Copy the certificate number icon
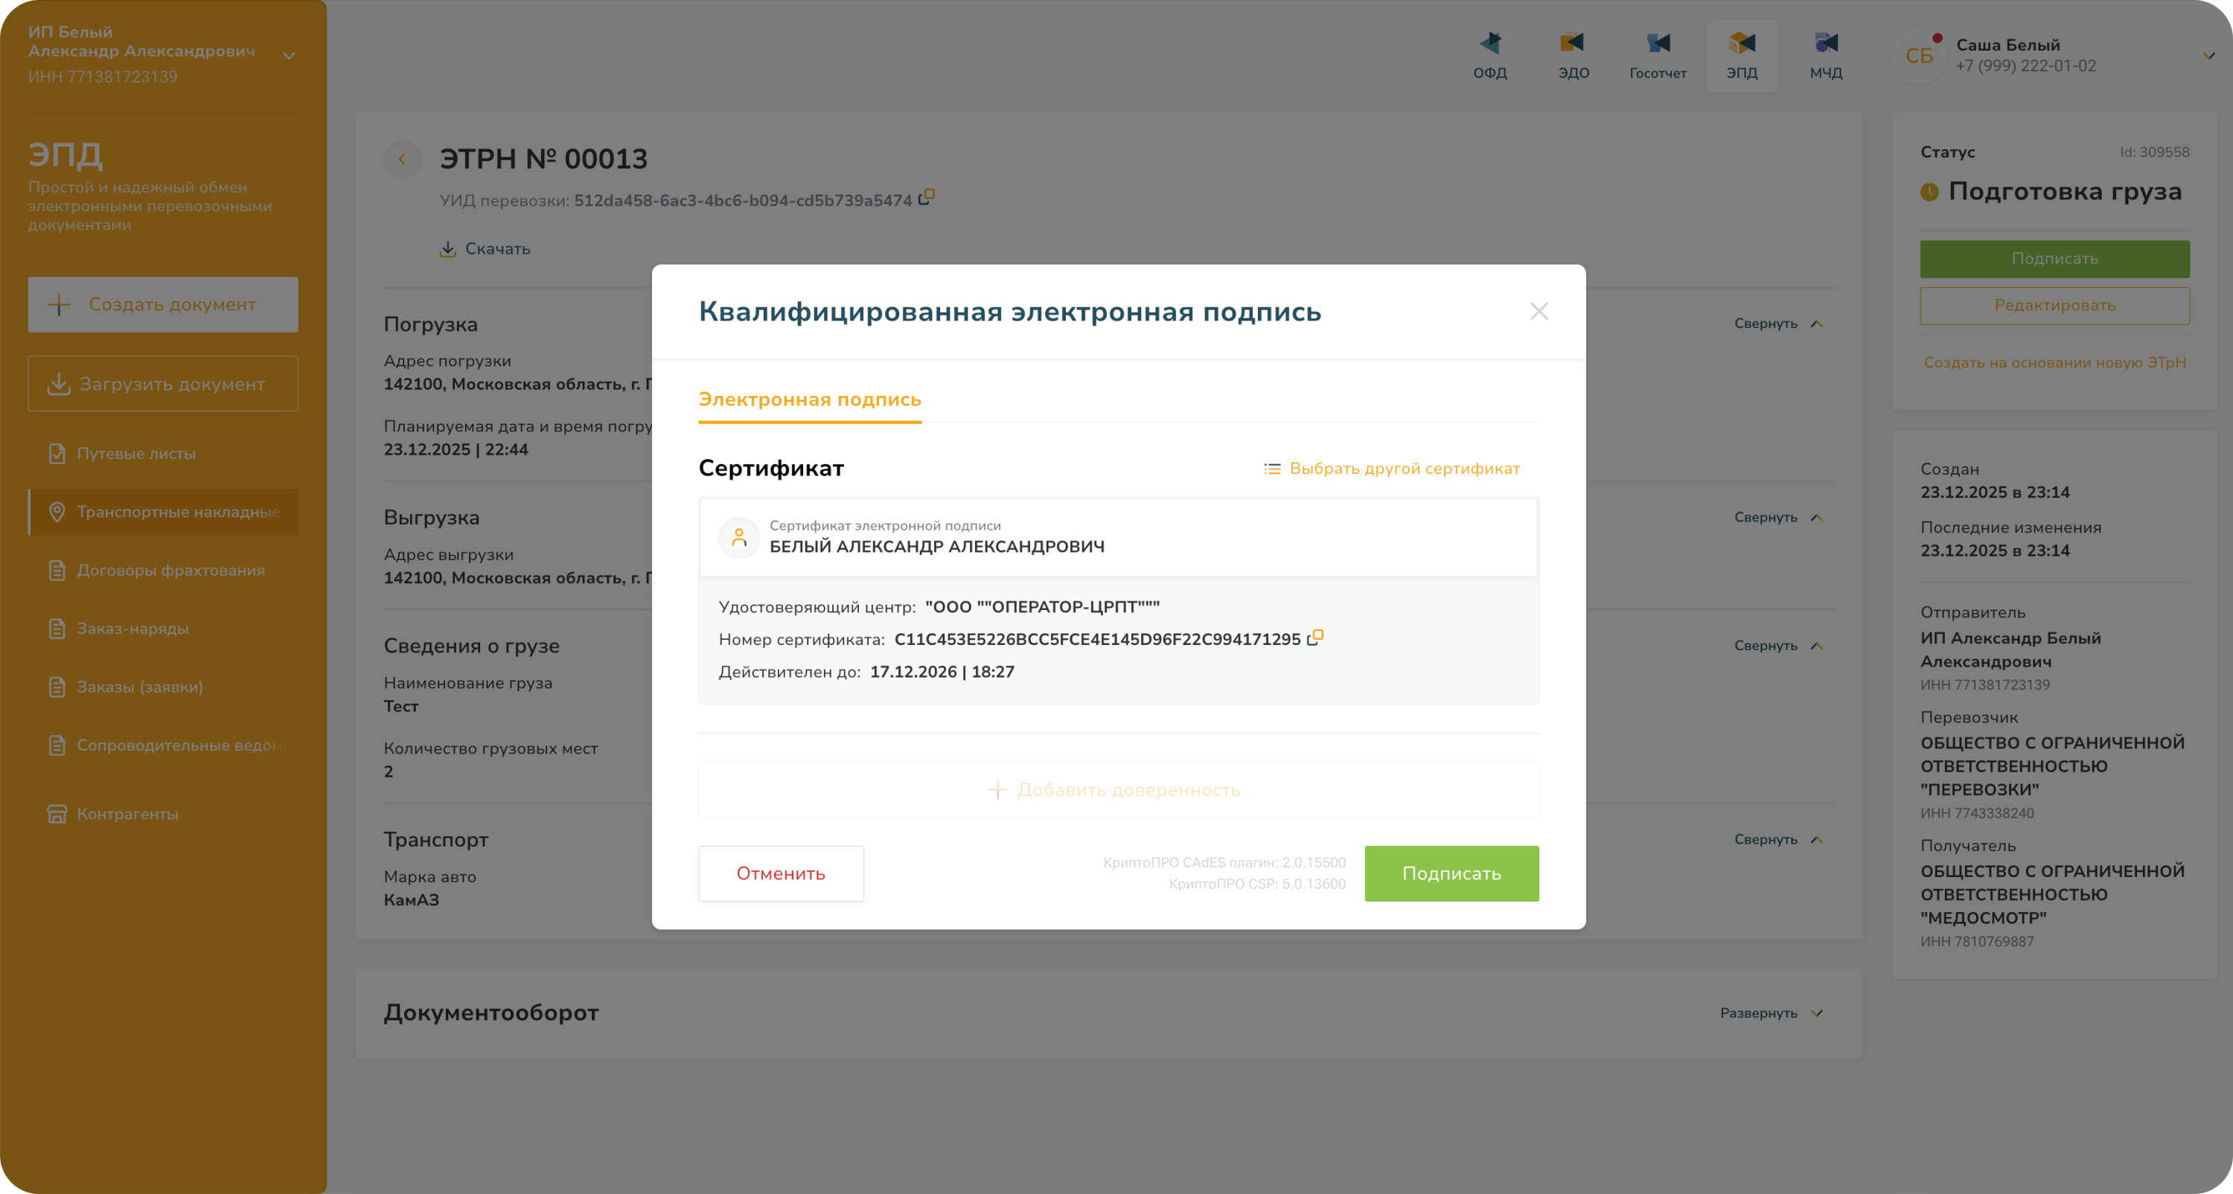 (1315, 638)
